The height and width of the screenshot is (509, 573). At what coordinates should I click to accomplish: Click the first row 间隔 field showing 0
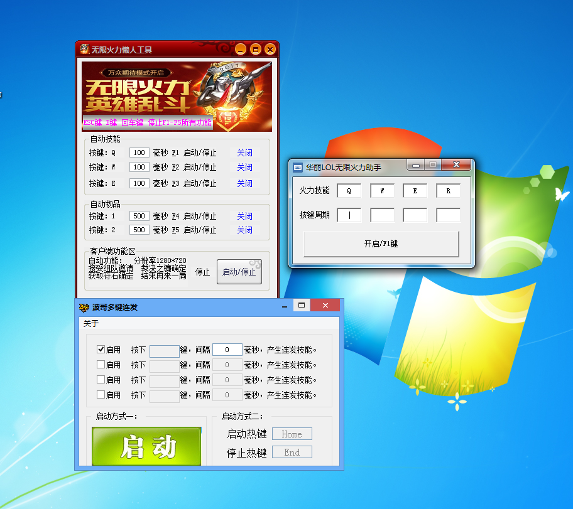click(x=227, y=350)
